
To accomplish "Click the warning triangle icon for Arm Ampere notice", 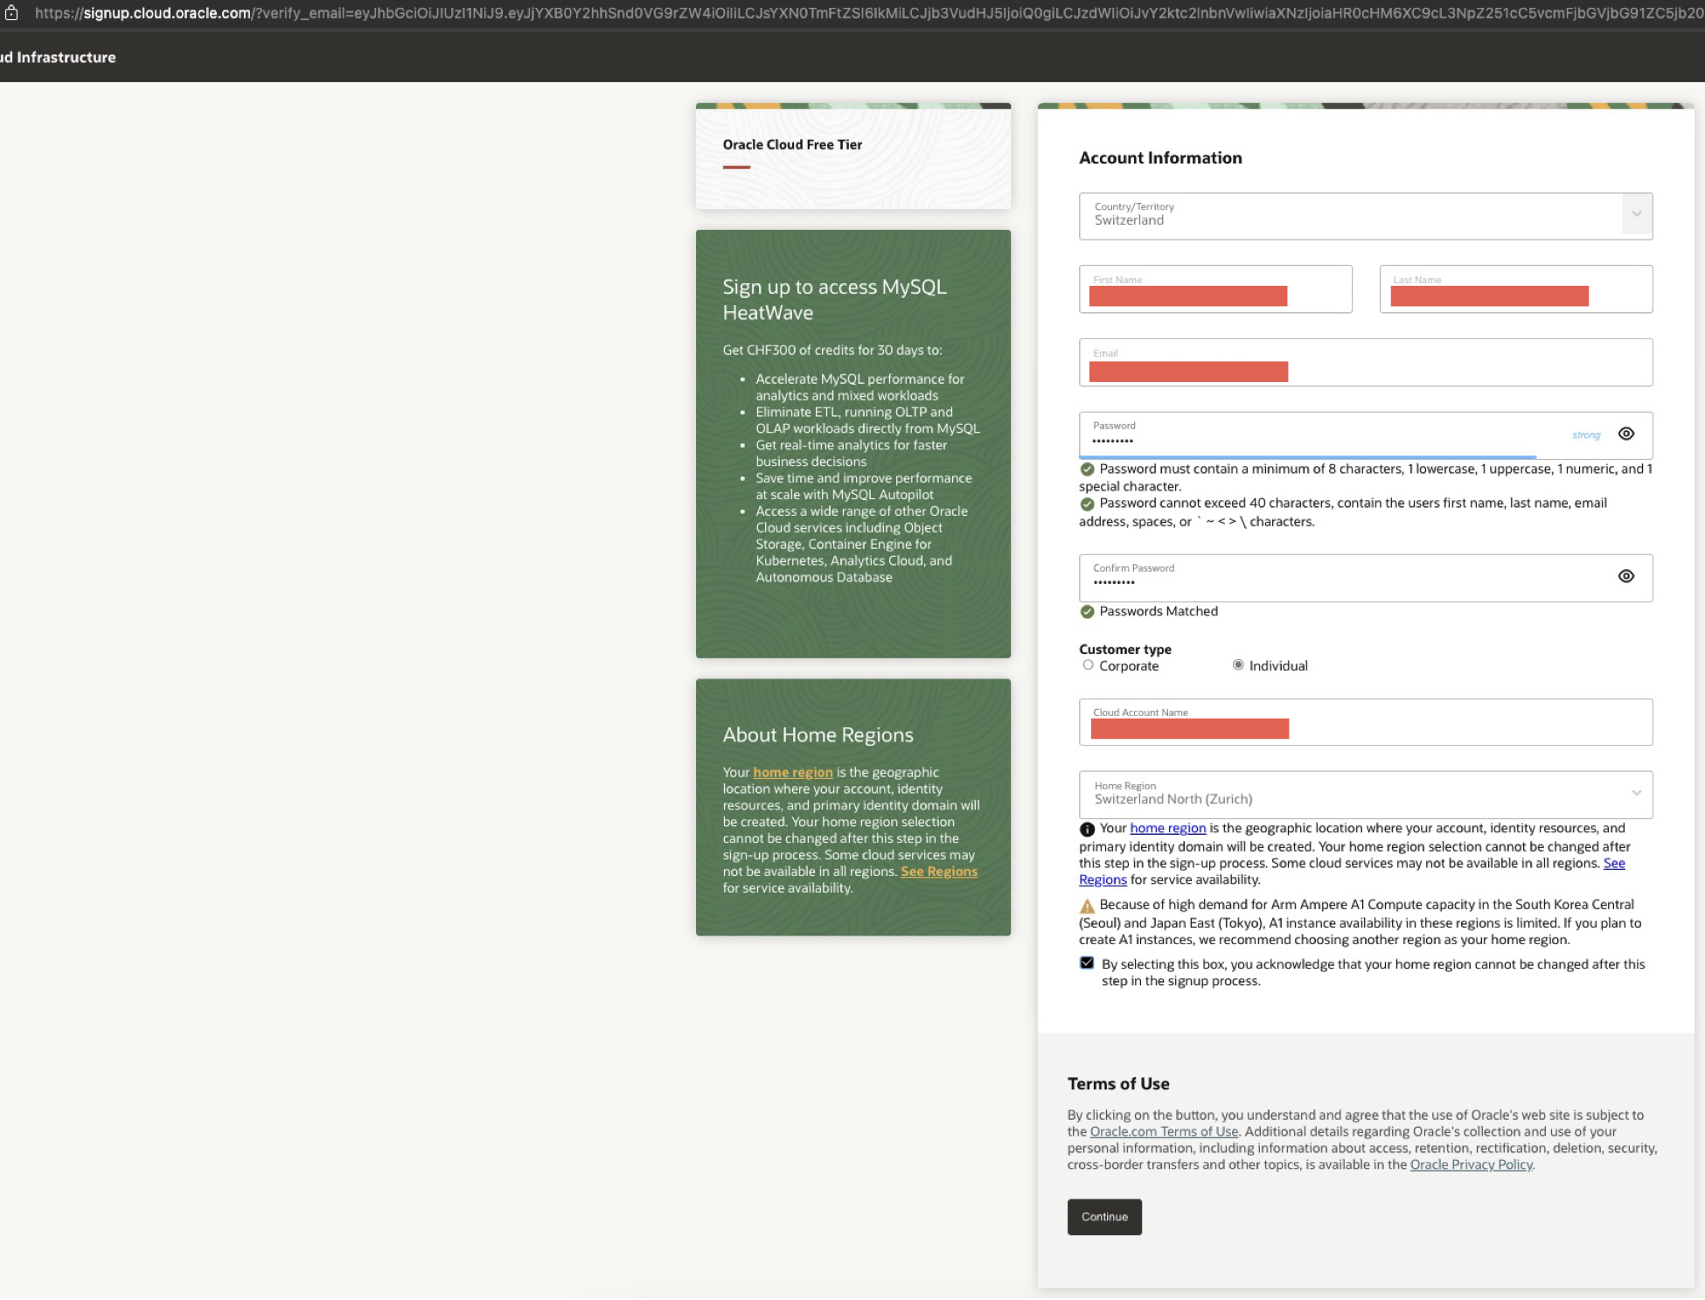I will (x=1087, y=906).
